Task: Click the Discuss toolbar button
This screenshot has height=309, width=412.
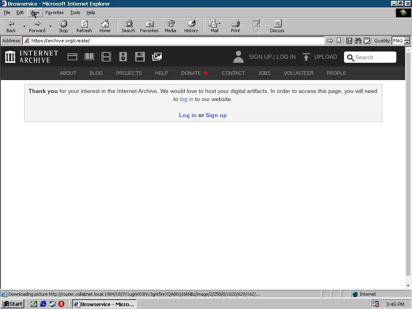Action: (x=277, y=26)
